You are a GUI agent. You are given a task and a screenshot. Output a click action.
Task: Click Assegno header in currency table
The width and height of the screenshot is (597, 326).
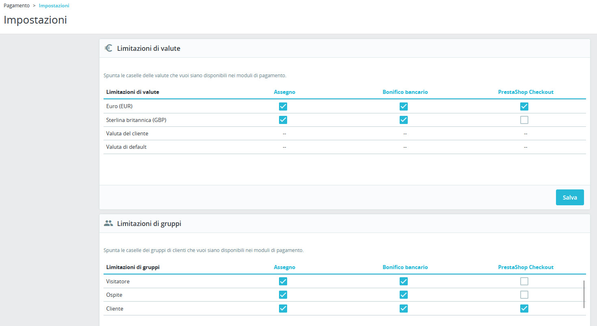(x=285, y=92)
